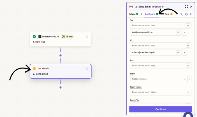Click the Cc field label

131,40
